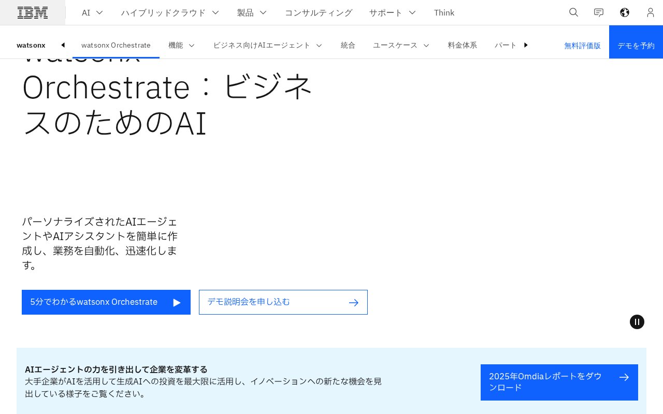Expand the ビジネス向けAIエージェント dropdown
The width and height of the screenshot is (663, 414).
point(268,46)
